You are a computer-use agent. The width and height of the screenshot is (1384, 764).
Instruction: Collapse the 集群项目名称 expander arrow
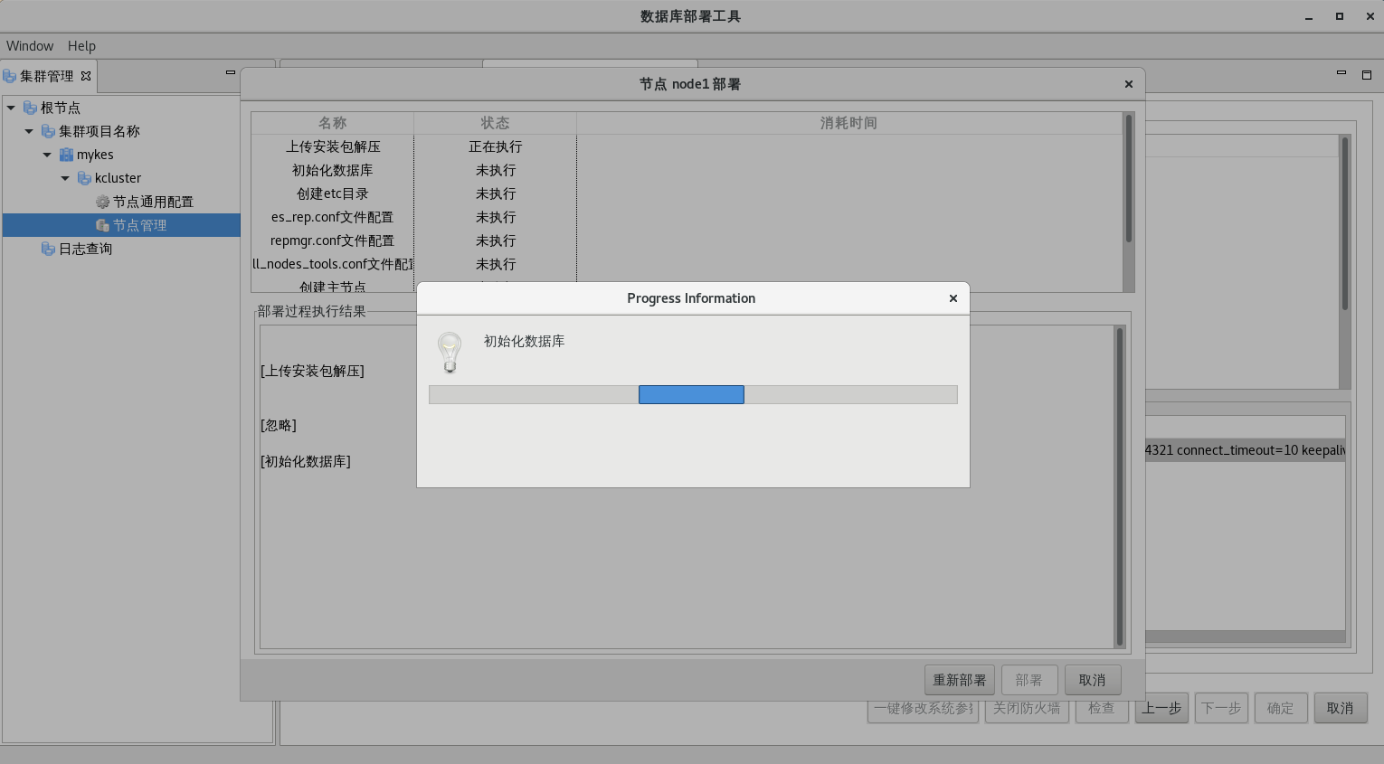[29, 131]
